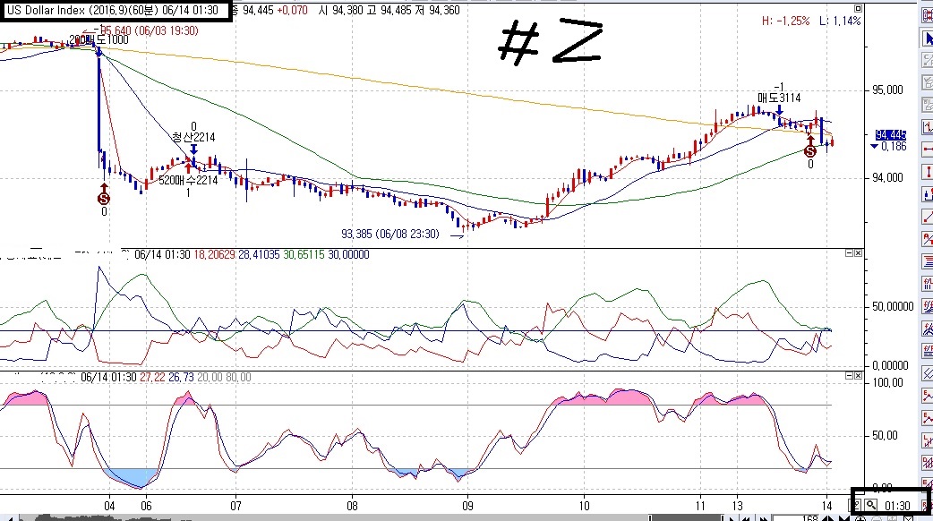This screenshot has width=933, height=521.
Task: Click the 94,445 current price label
Action: 892,133
